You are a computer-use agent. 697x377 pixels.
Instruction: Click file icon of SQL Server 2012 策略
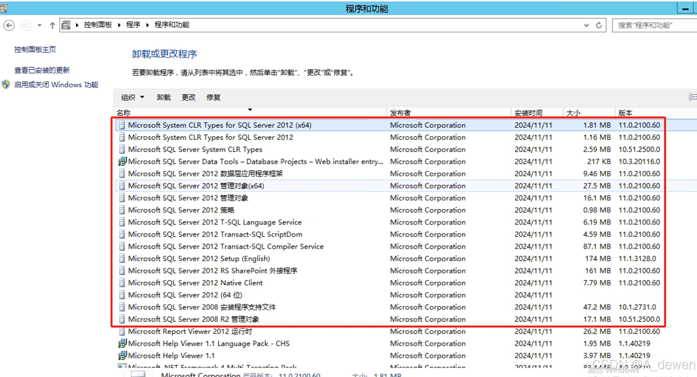tap(122, 210)
